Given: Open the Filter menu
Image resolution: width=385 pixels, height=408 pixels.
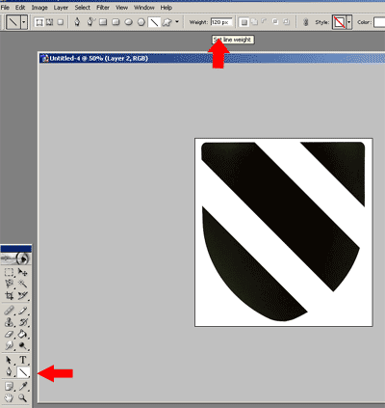Looking at the screenshot, I should coord(103,7).
